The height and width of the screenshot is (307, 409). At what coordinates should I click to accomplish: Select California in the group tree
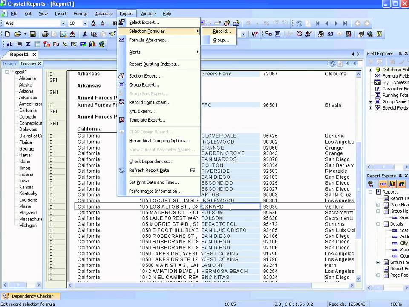(x=28, y=110)
